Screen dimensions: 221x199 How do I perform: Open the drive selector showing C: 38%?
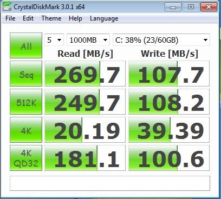tap(161, 40)
